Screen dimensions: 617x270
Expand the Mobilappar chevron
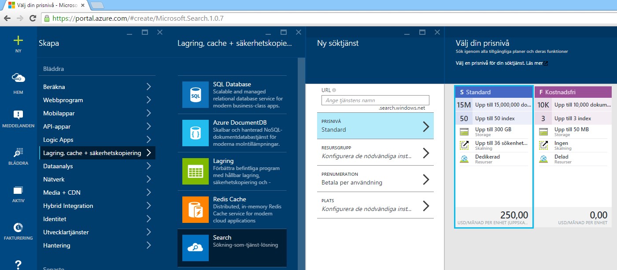149,113
